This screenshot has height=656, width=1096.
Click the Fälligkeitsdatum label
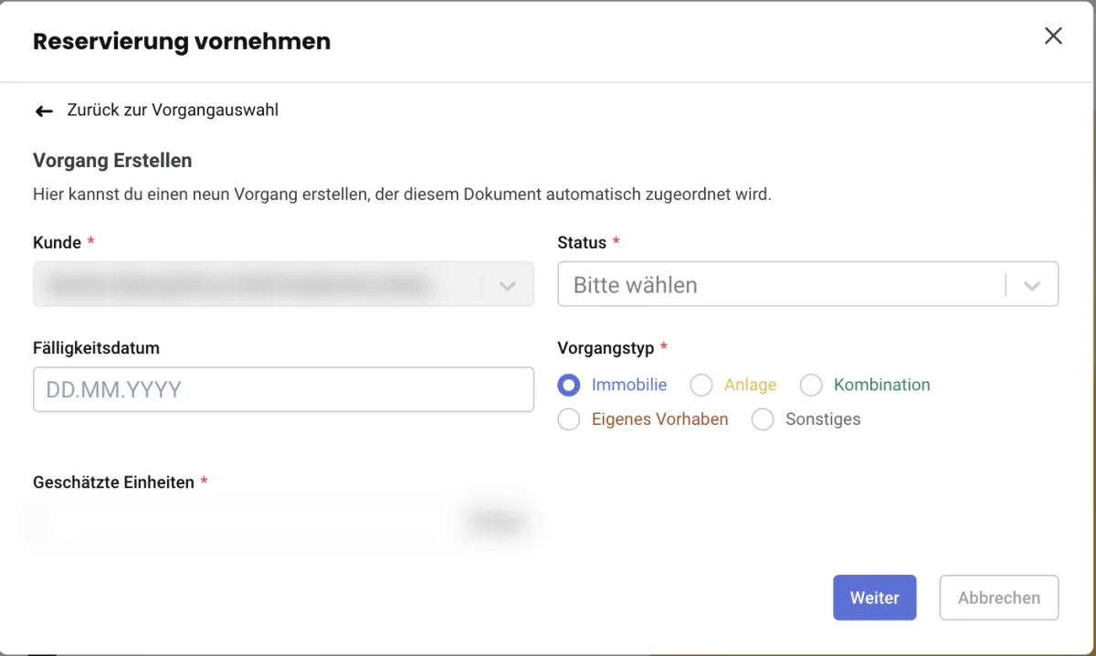pyautogui.click(x=96, y=348)
